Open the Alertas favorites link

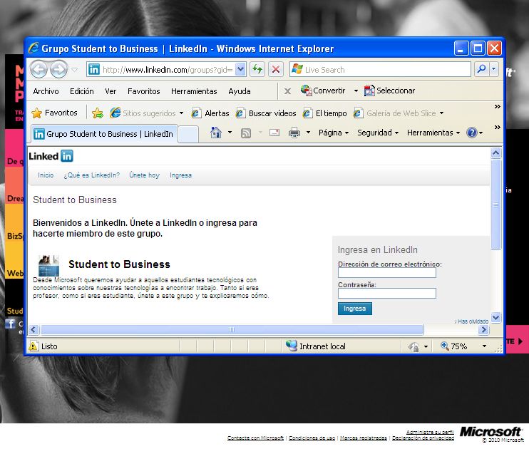tap(210, 113)
